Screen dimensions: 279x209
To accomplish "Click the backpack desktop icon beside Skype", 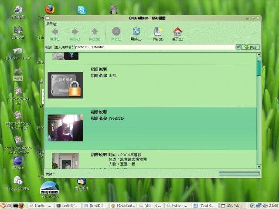I will point(113,10).
